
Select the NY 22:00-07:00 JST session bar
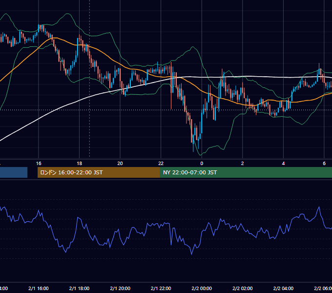pos(246,172)
